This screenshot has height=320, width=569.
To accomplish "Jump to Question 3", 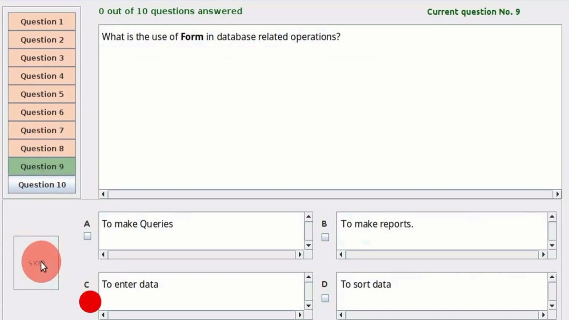I will pyautogui.click(x=42, y=58).
